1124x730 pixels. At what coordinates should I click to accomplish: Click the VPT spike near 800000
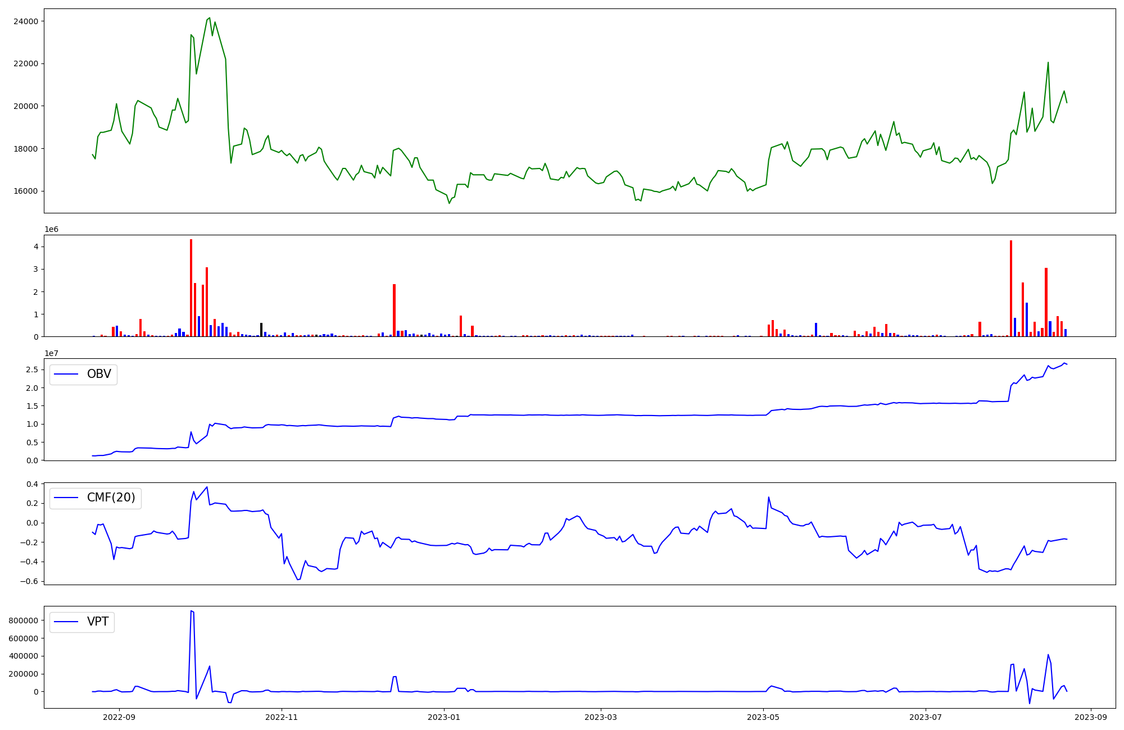pyautogui.click(x=192, y=612)
